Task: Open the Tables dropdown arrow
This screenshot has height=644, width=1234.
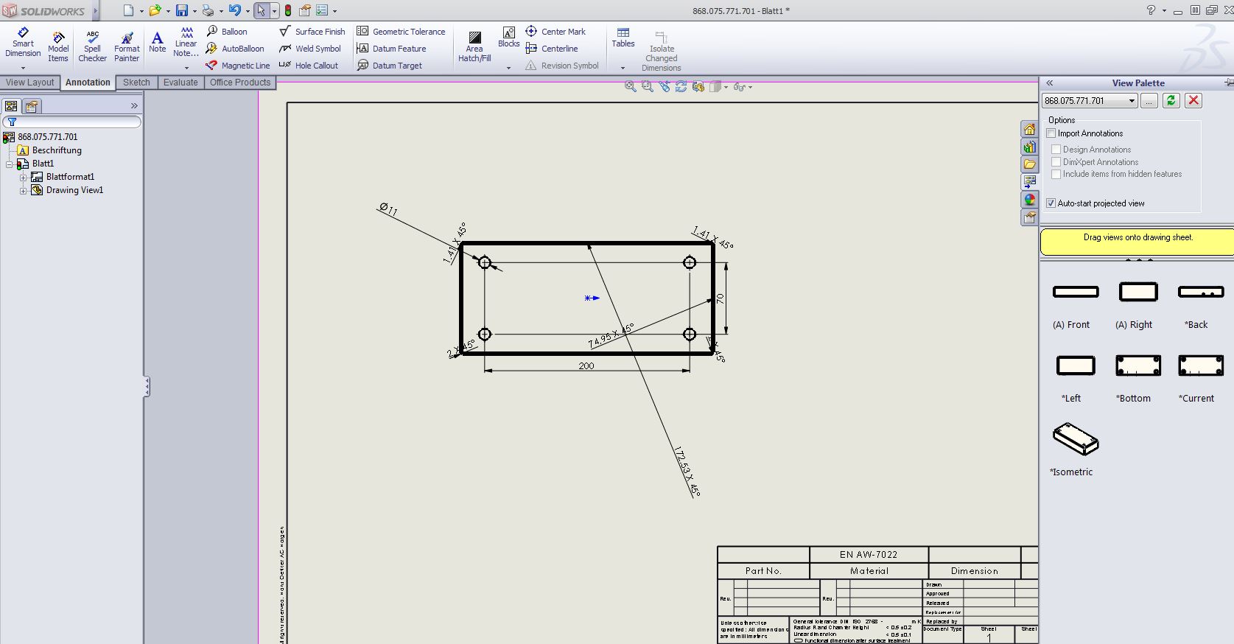Action: pos(623,68)
